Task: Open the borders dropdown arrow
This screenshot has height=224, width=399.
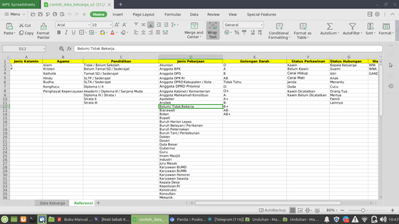Action: pos(86,33)
